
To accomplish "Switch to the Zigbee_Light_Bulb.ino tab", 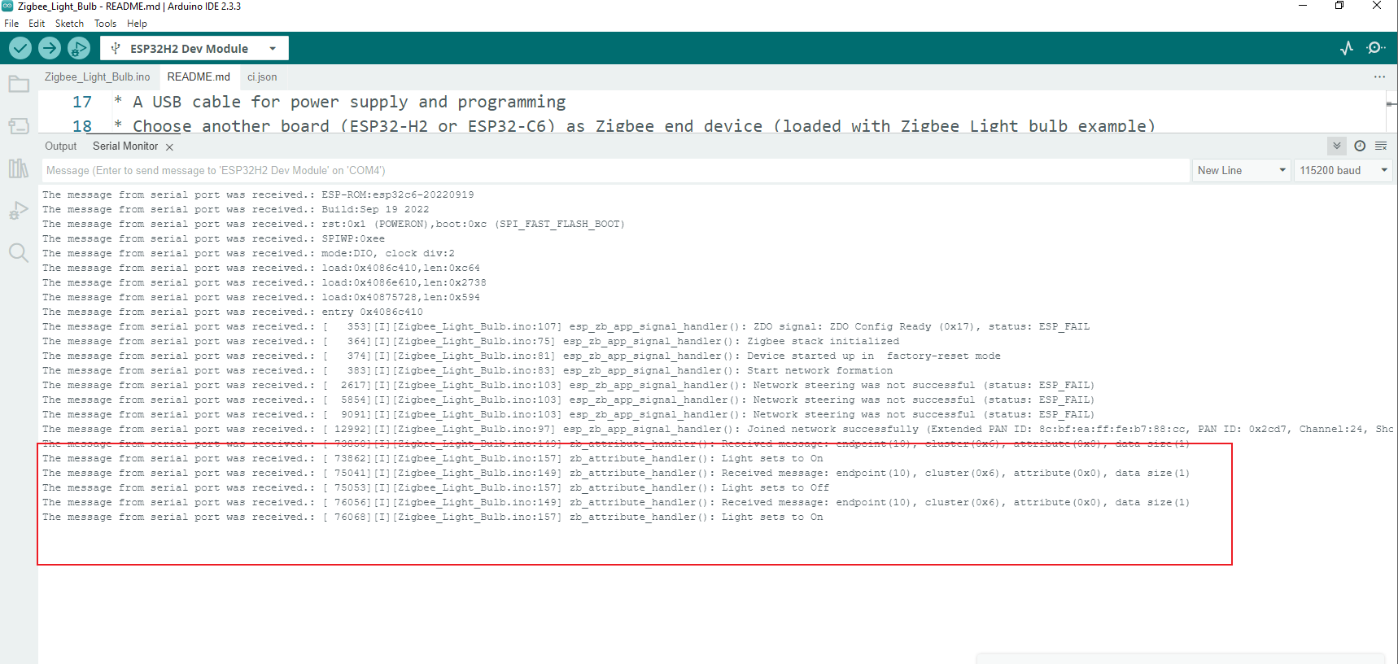I will tap(97, 77).
